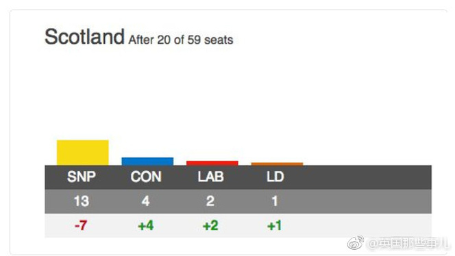Image resolution: width=455 pixels, height=256 pixels.
Task: Click the yellow SNP bar
Action: [x=83, y=153]
